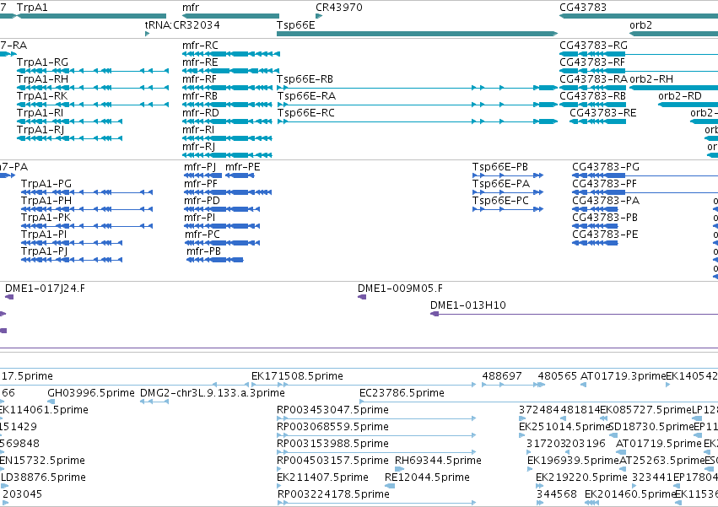
Task: Select protein Tsp66E-PC
Action: click(500, 201)
